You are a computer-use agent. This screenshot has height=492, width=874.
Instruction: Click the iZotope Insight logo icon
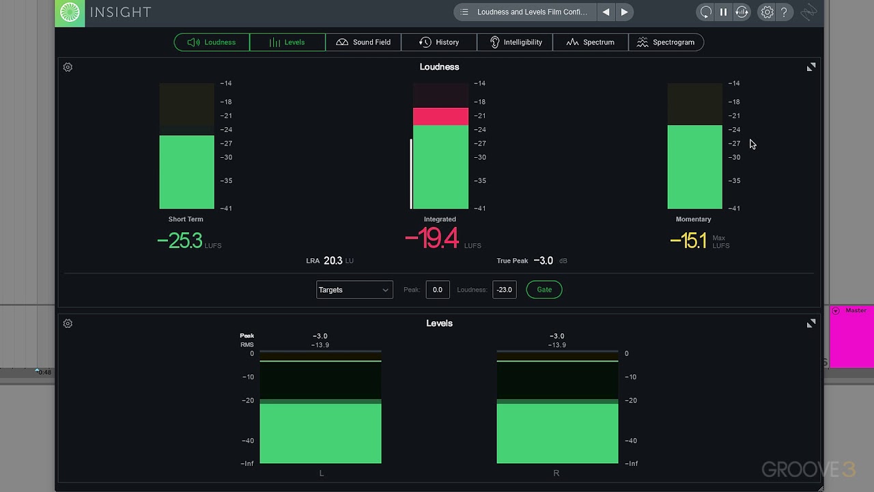tap(70, 12)
